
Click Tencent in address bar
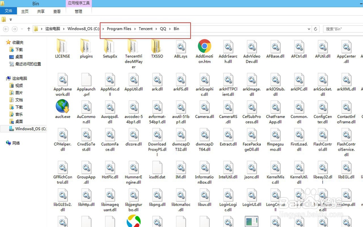146,29
